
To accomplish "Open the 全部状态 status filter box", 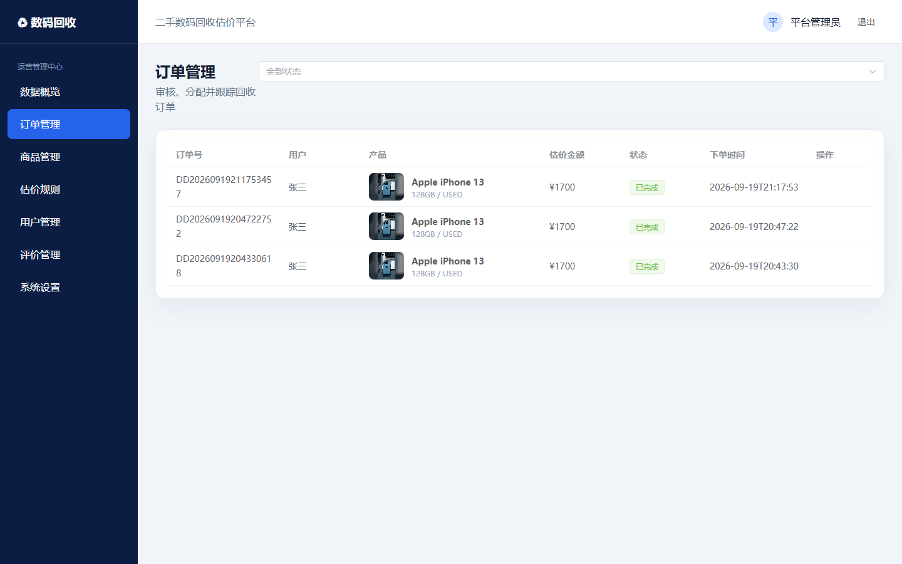I will point(571,71).
